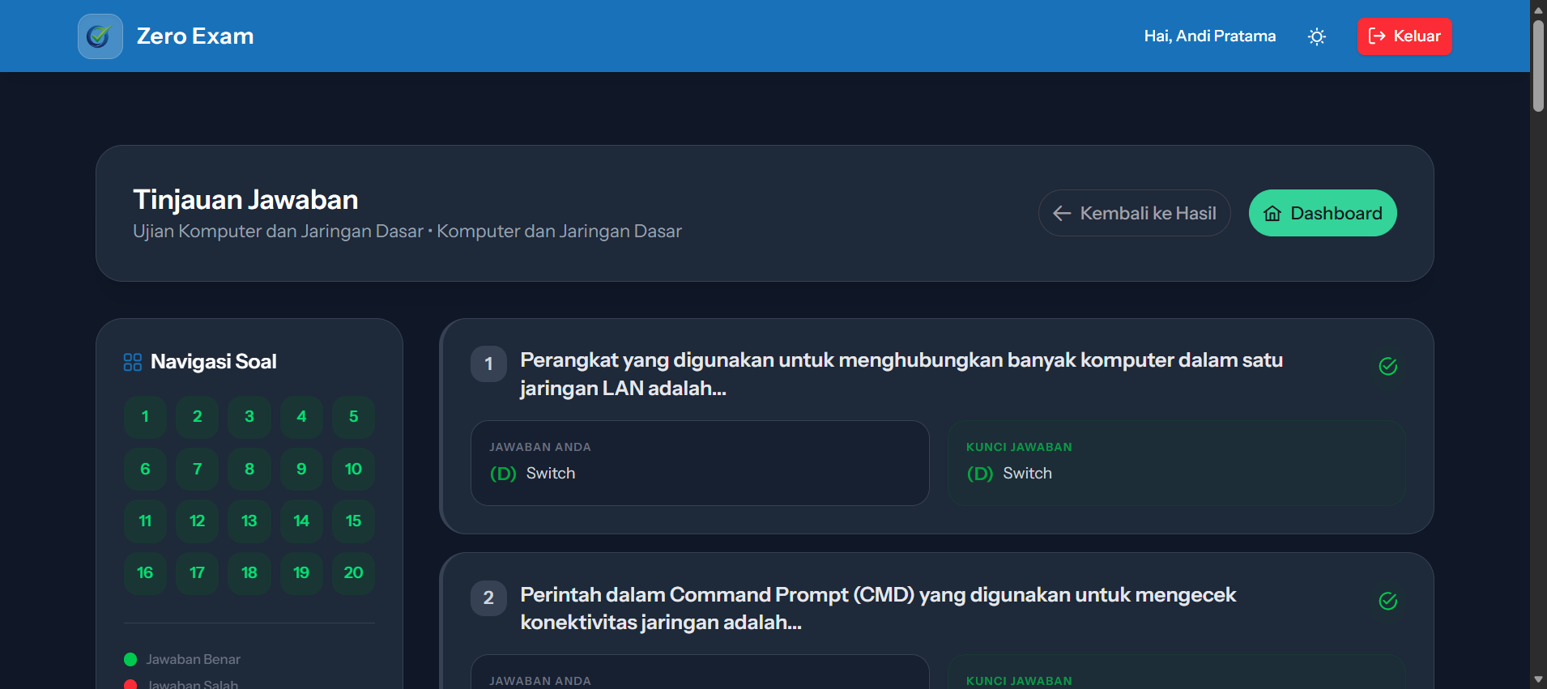1547x689 pixels.
Task: Open question 8 from navigation grid
Action: 249,469
